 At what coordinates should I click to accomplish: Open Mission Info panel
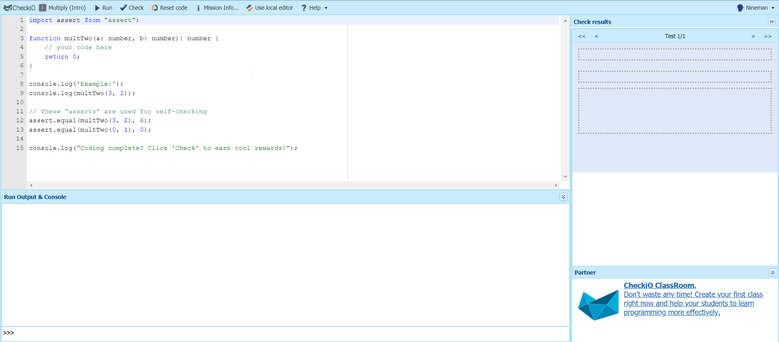point(217,8)
